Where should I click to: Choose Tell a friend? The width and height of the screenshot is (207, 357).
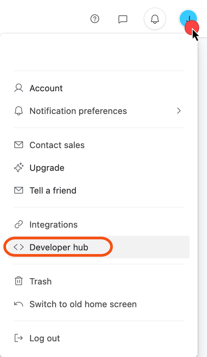tap(99, 190)
